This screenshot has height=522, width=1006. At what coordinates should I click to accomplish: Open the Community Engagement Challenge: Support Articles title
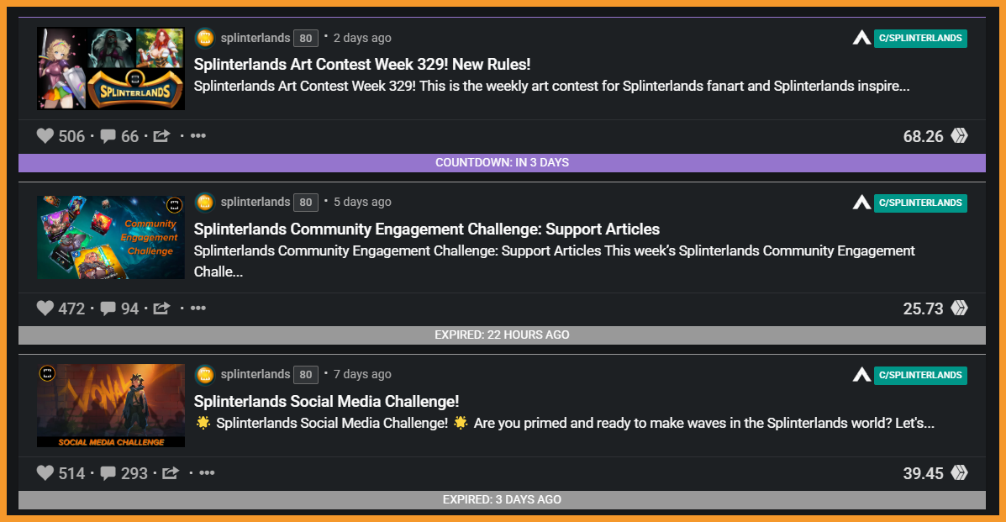[x=427, y=229]
